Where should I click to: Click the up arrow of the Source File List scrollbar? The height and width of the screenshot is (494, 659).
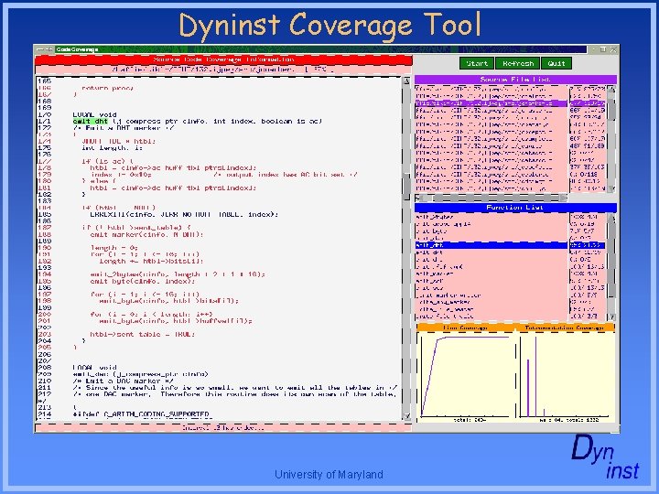tap(611, 89)
